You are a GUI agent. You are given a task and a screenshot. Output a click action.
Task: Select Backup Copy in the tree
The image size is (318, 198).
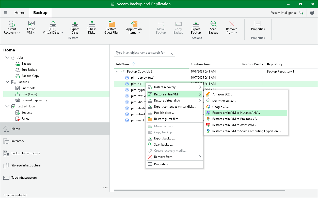tap(30, 76)
